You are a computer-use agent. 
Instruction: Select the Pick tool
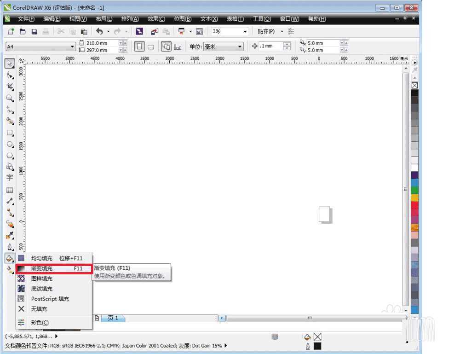tap(10, 63)
